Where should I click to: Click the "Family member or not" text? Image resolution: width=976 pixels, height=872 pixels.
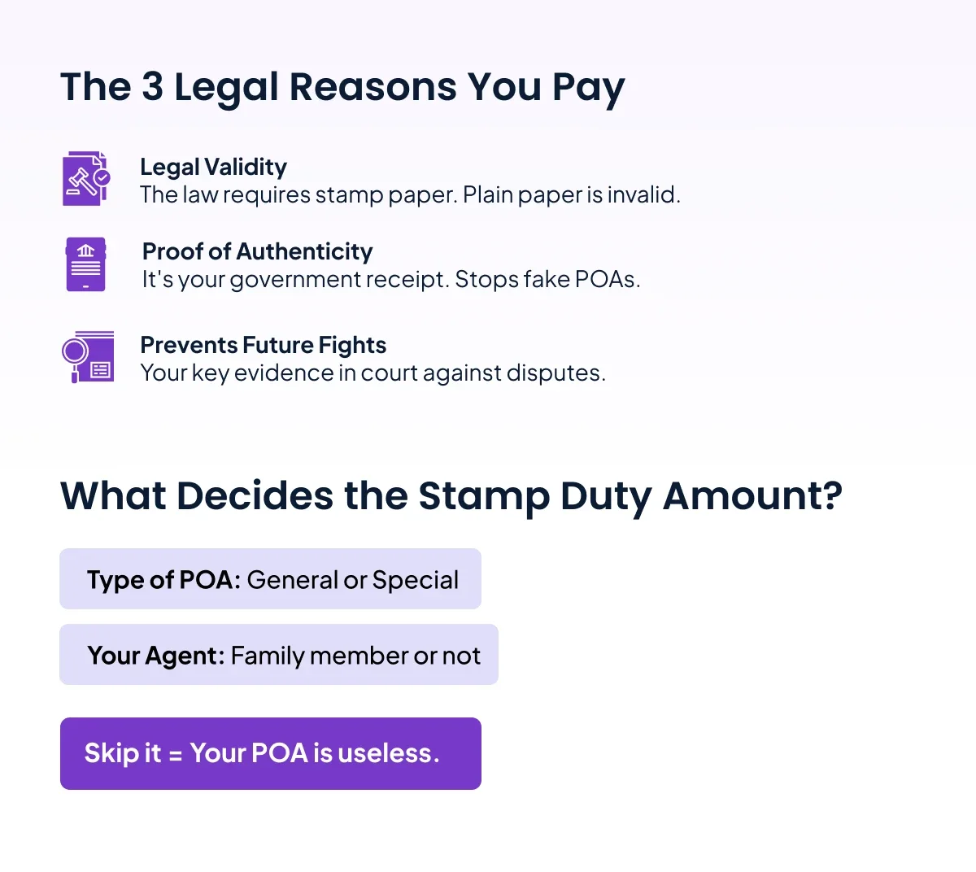tap(355, 656)
